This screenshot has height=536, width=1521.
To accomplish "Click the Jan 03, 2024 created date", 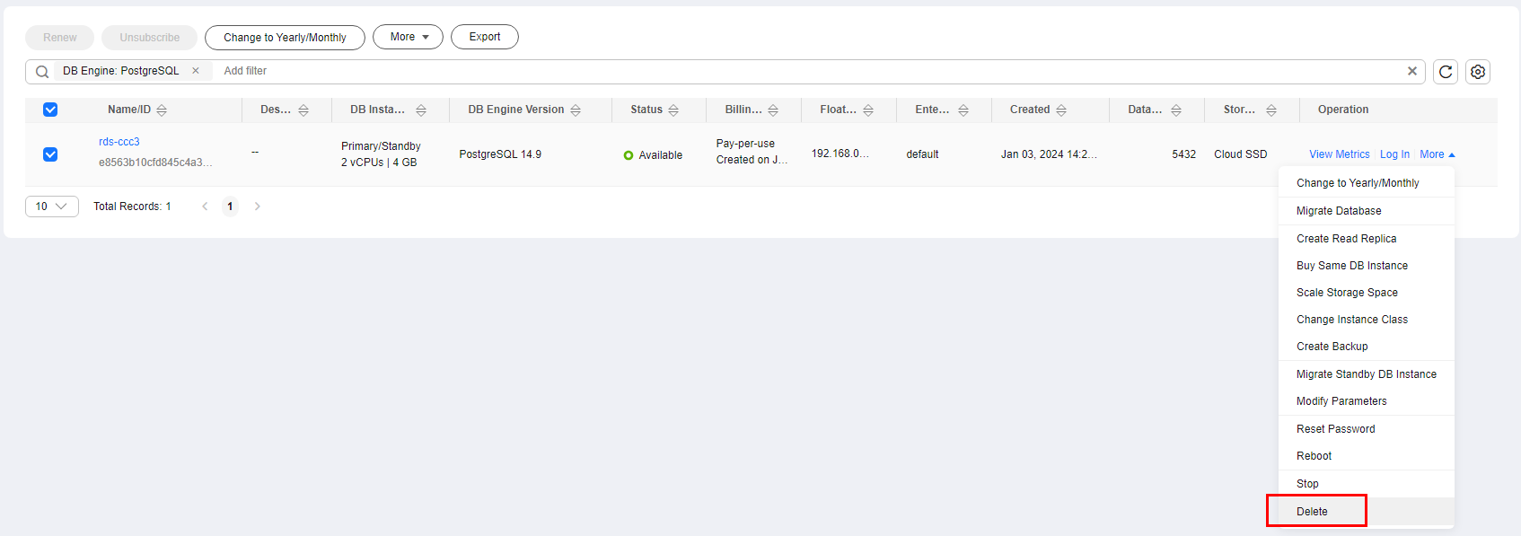I will click(1049, 154).
